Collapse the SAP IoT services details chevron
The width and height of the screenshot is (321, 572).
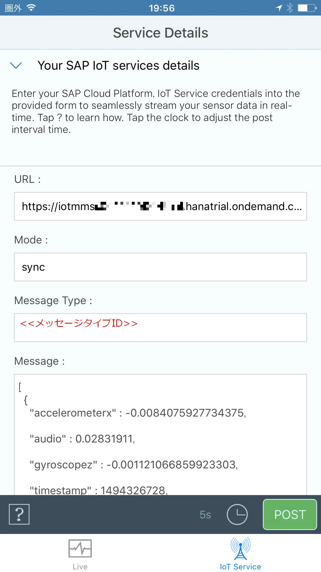pos(16,65)
